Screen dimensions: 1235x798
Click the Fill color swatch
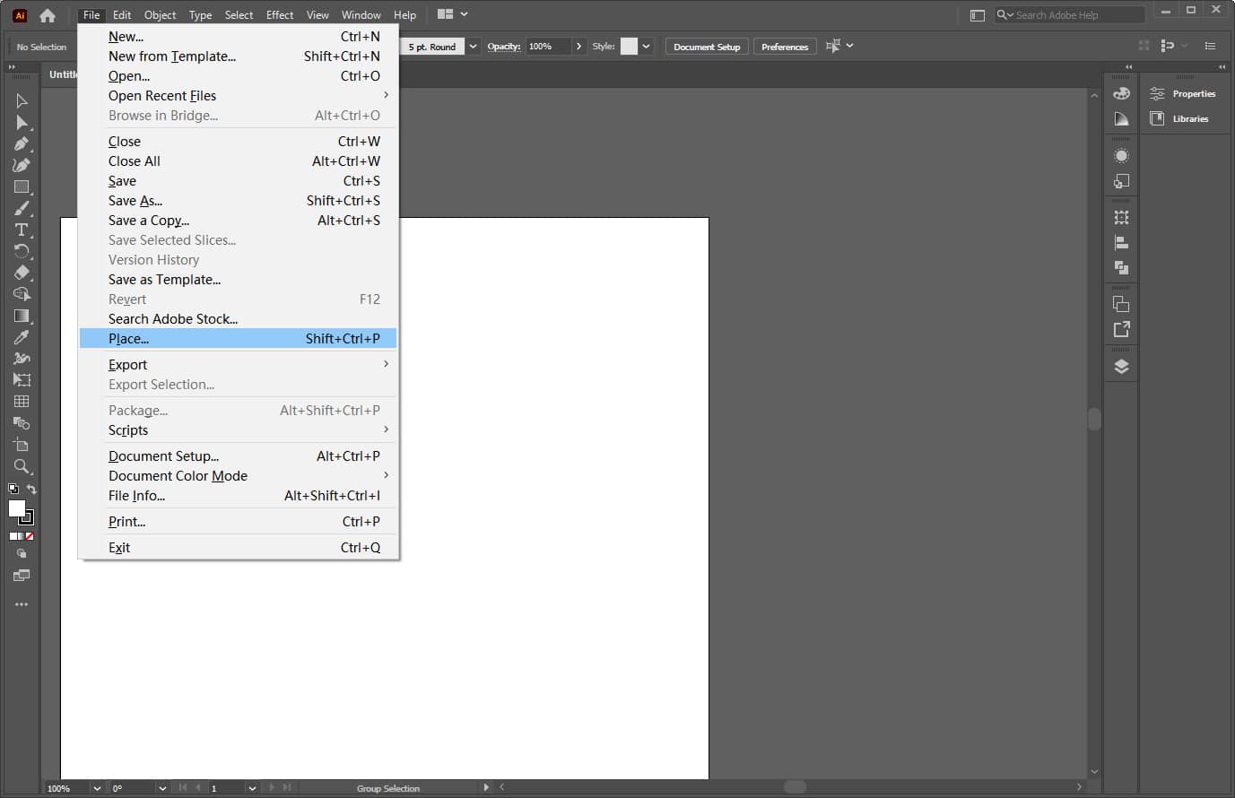[16, 508]
